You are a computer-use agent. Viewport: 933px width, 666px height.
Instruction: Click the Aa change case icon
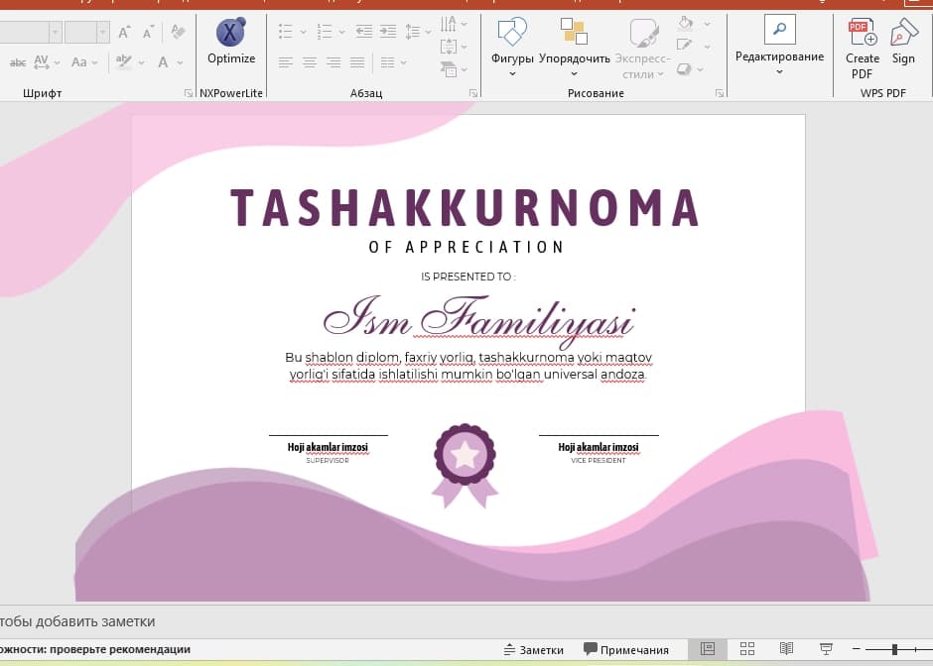point(78,61)
